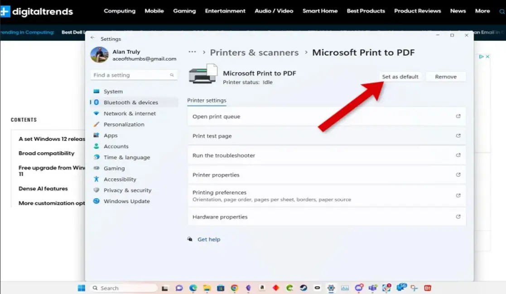Click the external icon on Open print queue
This screenshot has height=294, width=506.
pos(458,116)
